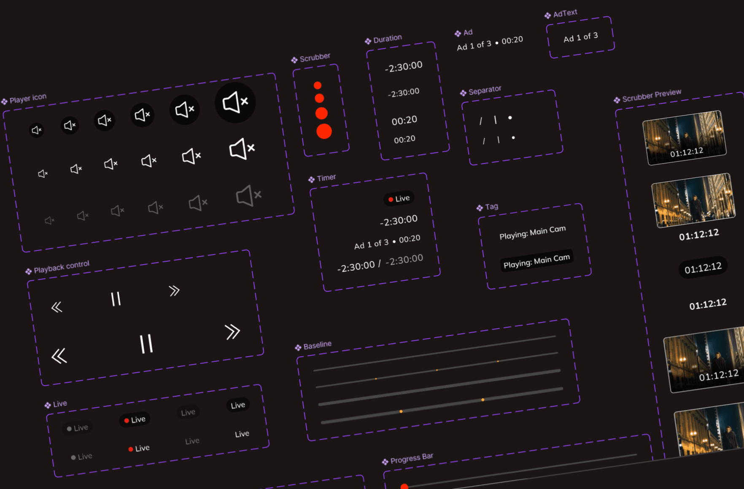This screenshot has width=744, height=489.
Task: Click the smaller '-2:30:00' in Duration frame
Action: pyautogui.click(x=404, y=93)
